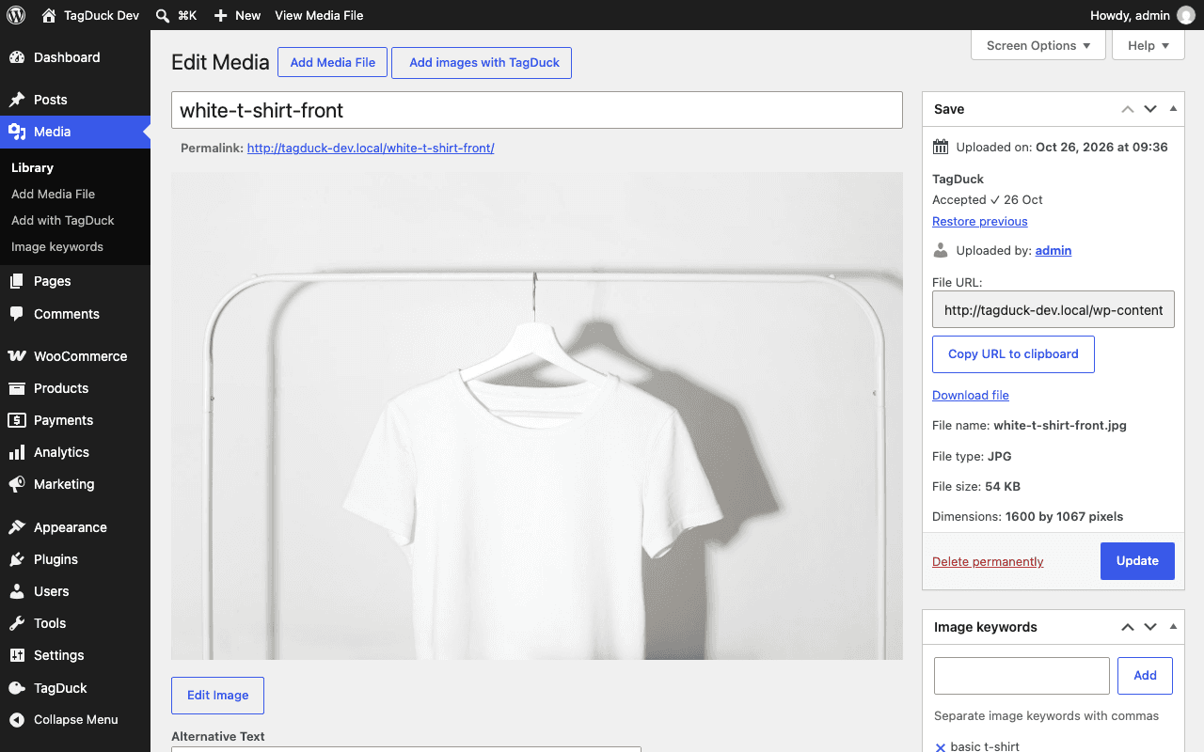Click the Posts pushpin icon
The height and width of the screenshot is (752, 1204).
tap(17, 100)
